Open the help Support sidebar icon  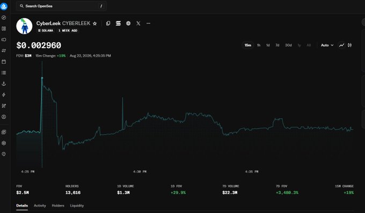[4, 154]
